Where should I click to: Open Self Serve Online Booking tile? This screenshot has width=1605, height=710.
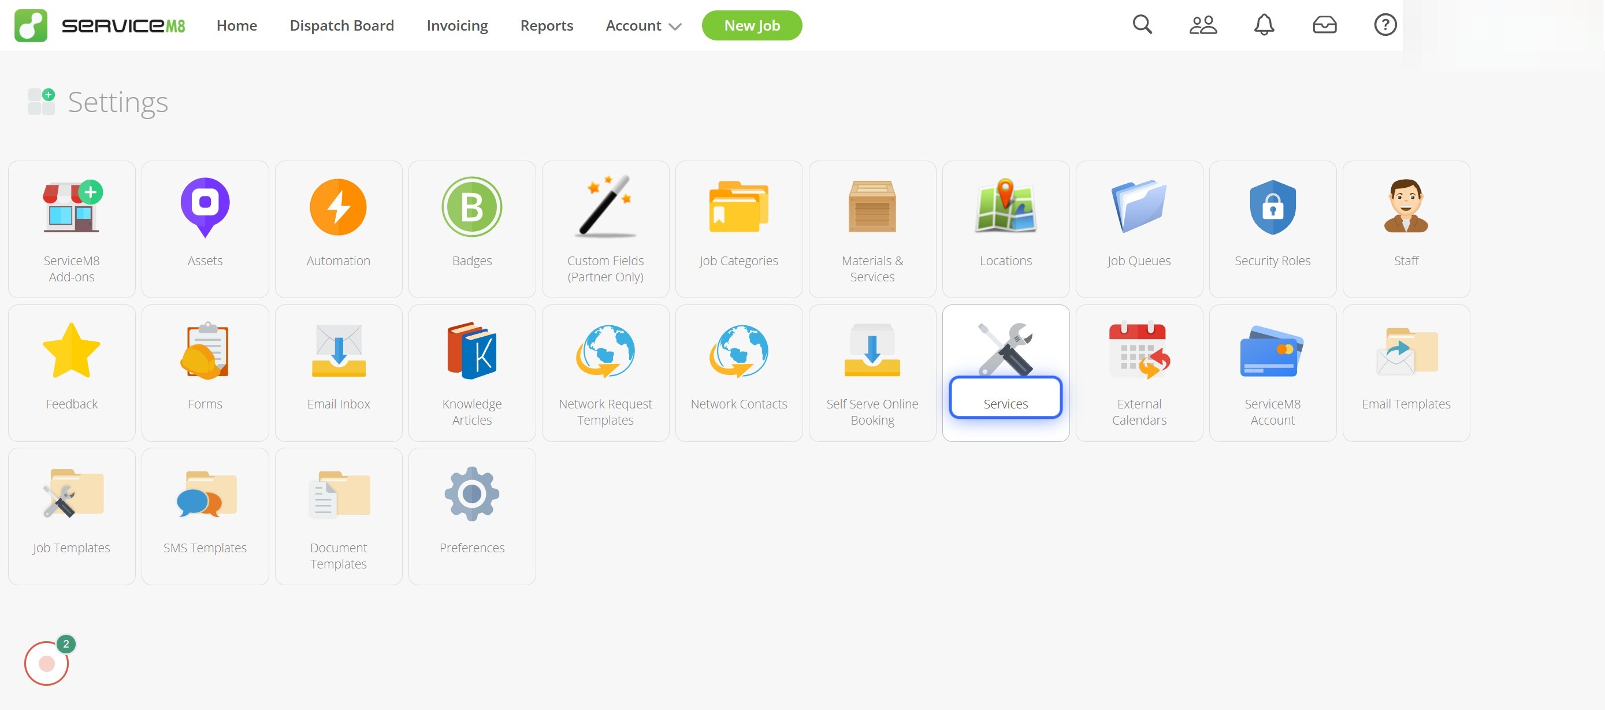click(872, 373)
